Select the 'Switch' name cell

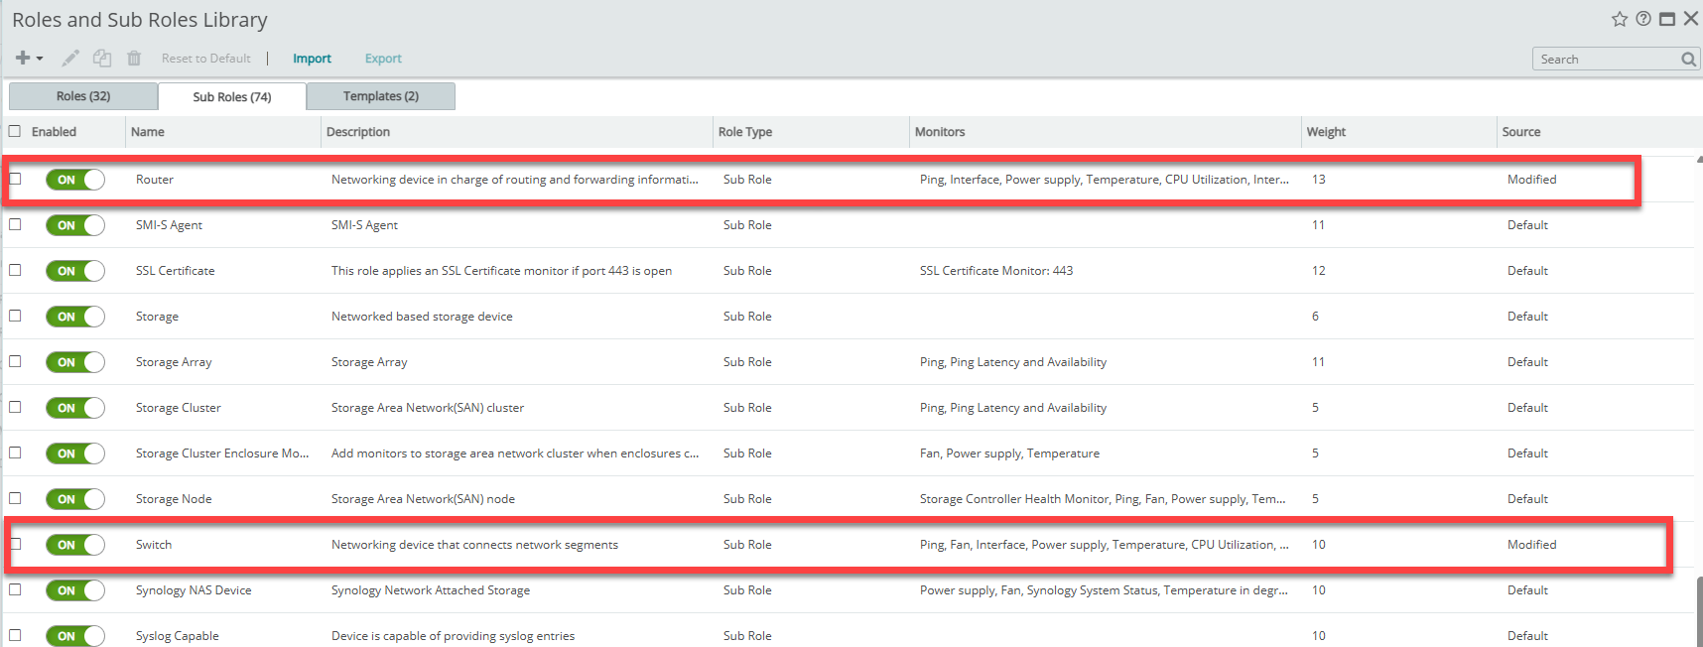pos(154,545)
